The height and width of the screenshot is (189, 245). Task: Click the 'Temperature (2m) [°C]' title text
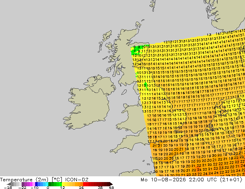point(31,180)
